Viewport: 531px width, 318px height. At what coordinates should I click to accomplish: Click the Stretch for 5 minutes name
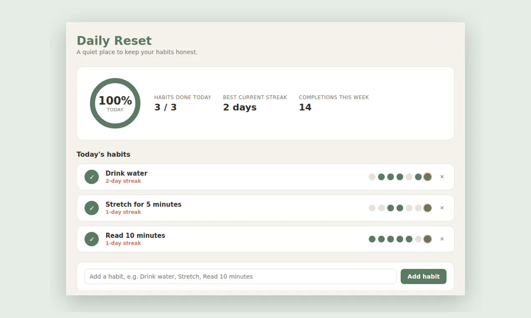[x=143, y=204]
